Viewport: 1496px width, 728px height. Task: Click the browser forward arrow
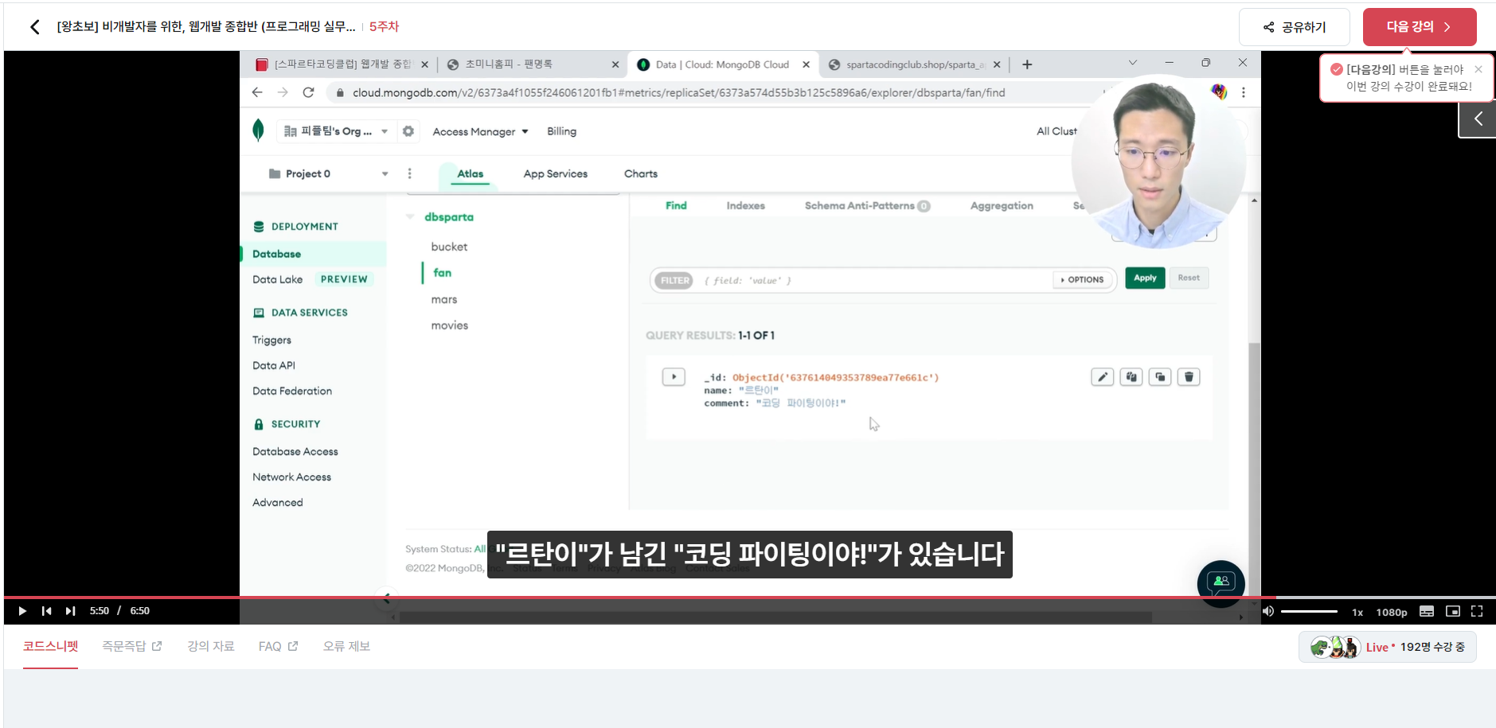click(283, 92)
